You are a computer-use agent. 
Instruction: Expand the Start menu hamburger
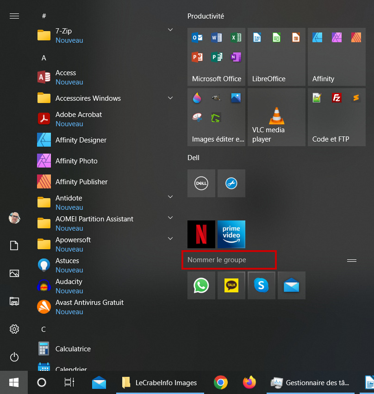[x=14, y=16]
